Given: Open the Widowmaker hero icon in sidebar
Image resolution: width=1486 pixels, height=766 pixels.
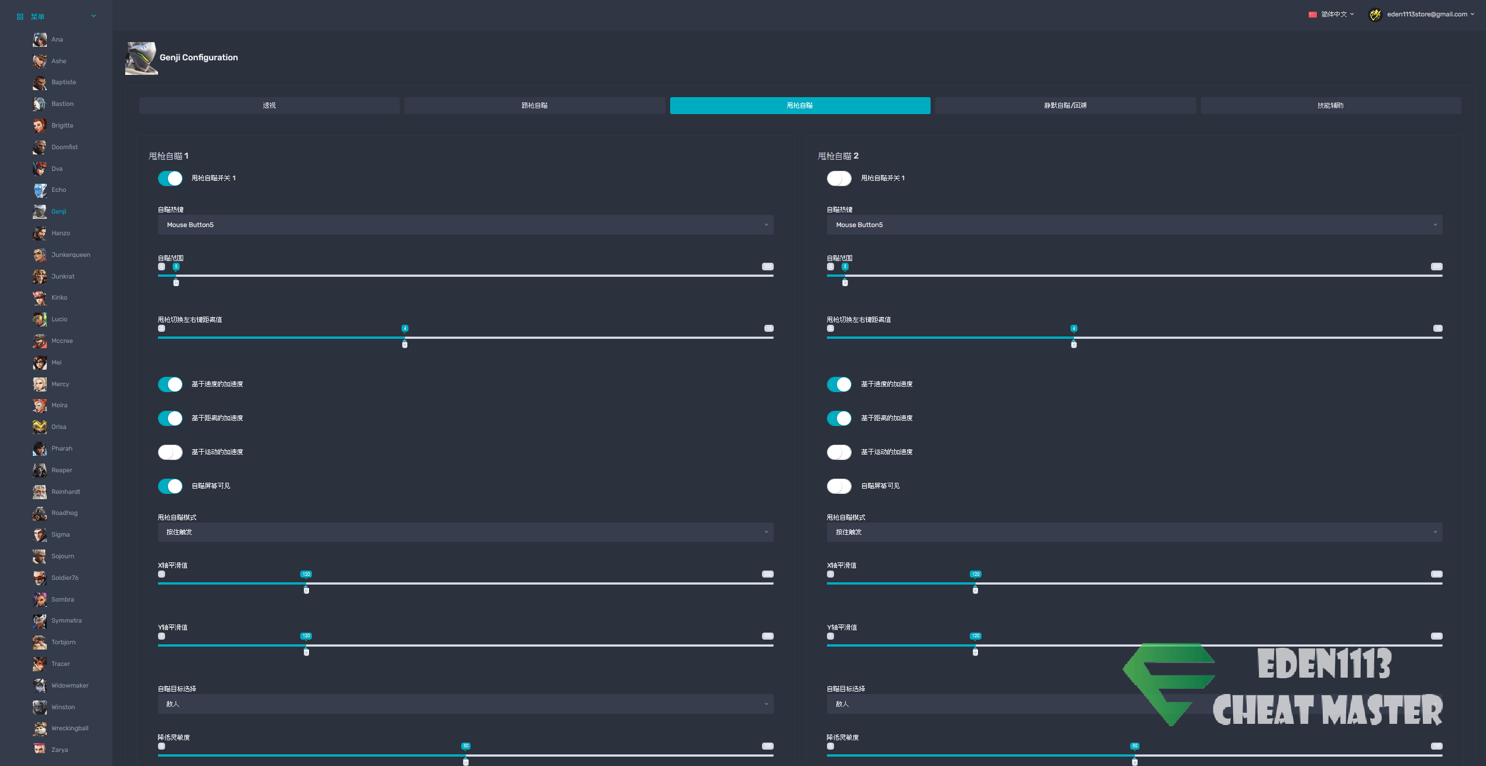Looking at the screenshot, I should [x=40, y=685].
